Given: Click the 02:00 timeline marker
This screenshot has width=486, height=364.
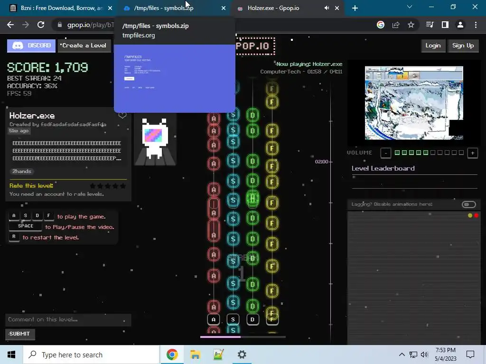Looking at the screenshot, I should click(x=321, y=162).
